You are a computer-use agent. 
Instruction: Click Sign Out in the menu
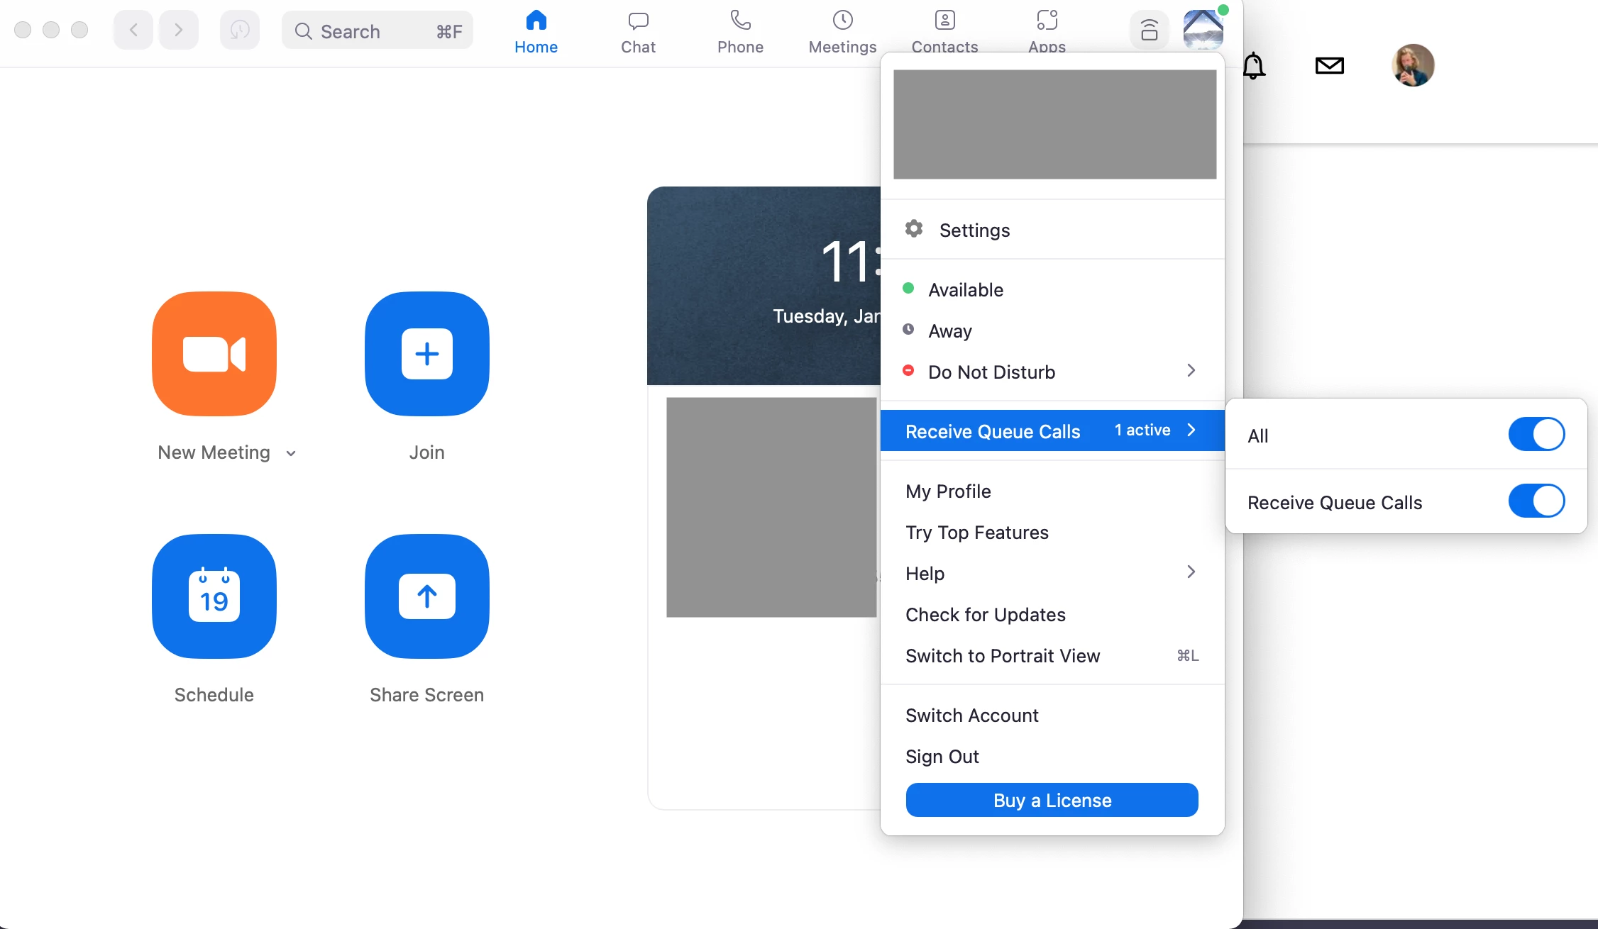(942, 756)
